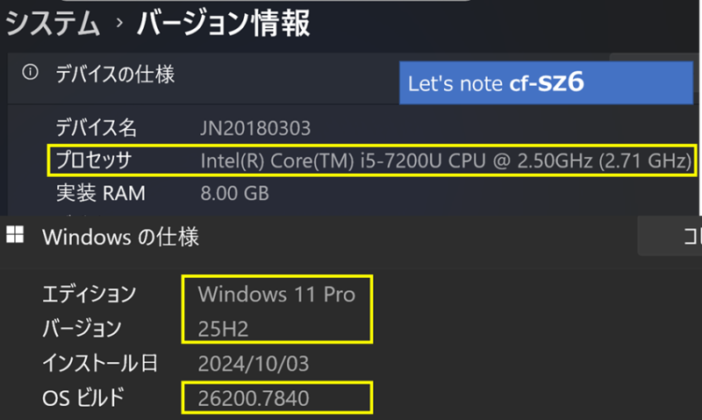Select the Windows 11 Pro edition text

(x=276, y=293)
